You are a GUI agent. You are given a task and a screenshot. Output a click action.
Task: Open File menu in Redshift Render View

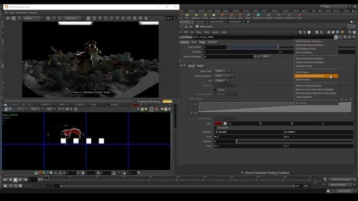tap(6, 13)
